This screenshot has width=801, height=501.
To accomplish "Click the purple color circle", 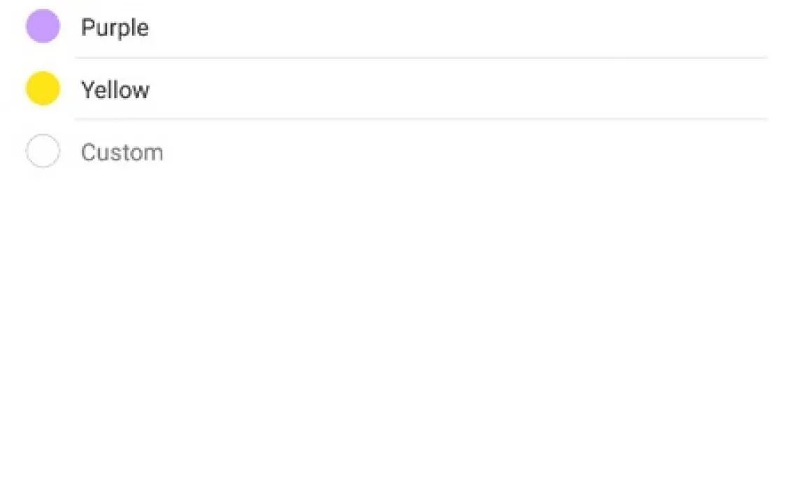I will [43, 27].
